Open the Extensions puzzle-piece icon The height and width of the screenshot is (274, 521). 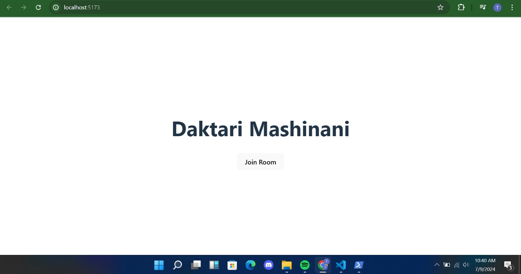pos(461,7)
